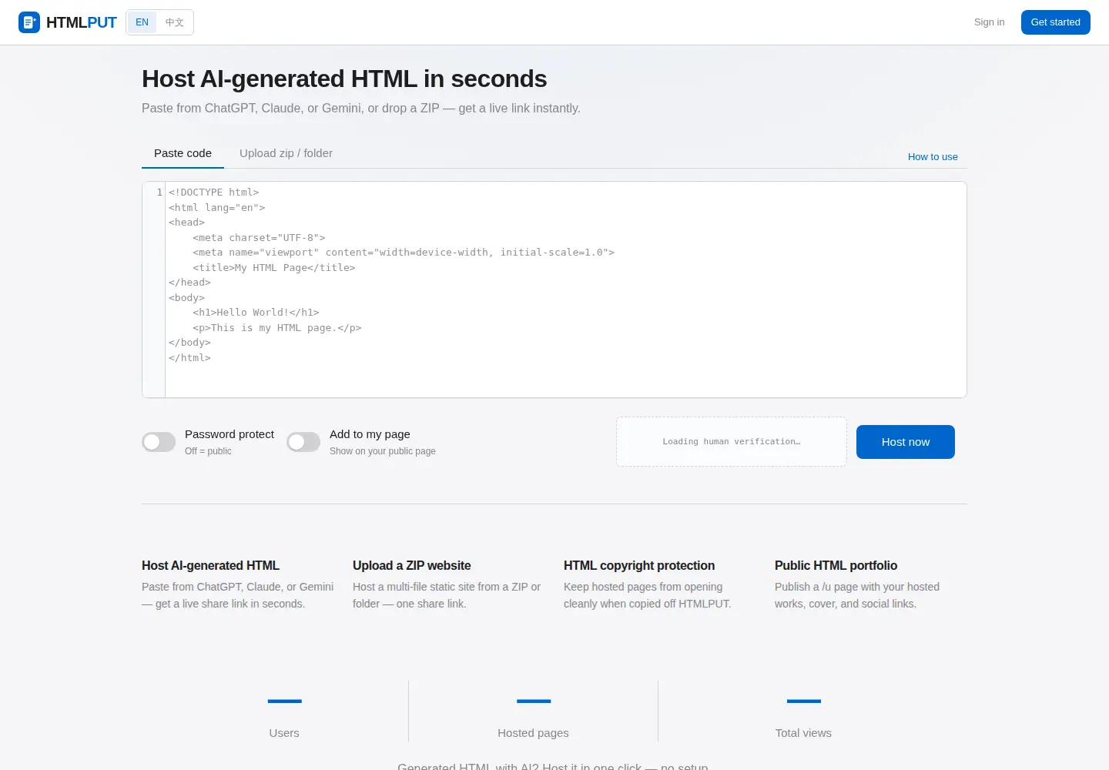The height and width of the screenshot is (770, 1109).
Task: Click the HTMLPUT logo icon
Action: pyautogui.click(x=29, y=22)
